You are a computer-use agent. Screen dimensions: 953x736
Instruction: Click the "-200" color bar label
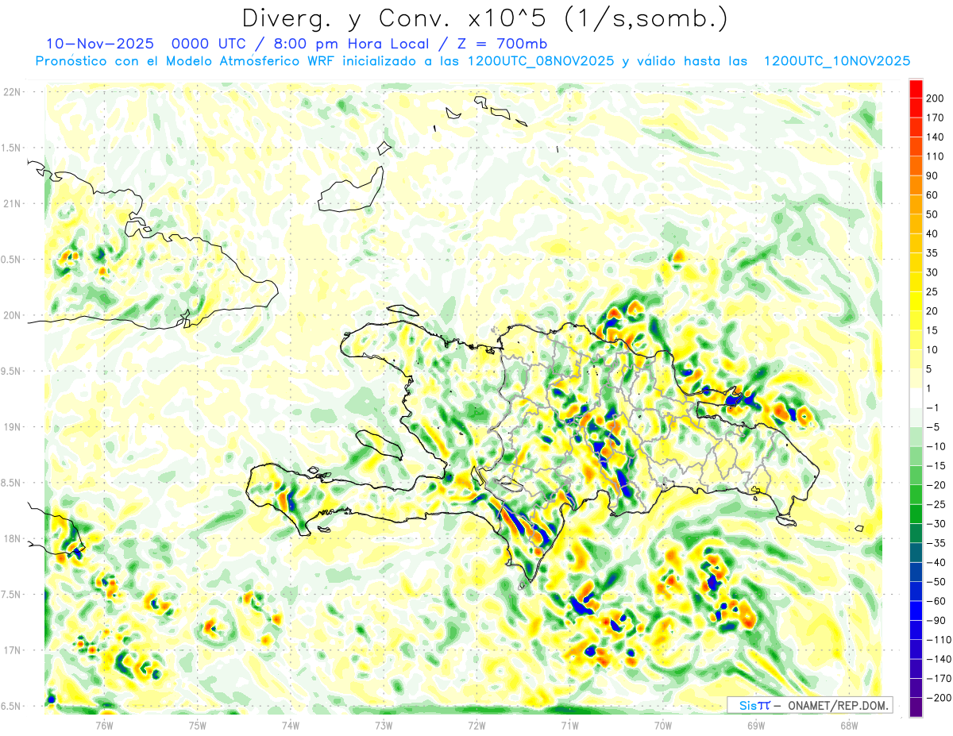pyautogui.click(x=939, y=698)
